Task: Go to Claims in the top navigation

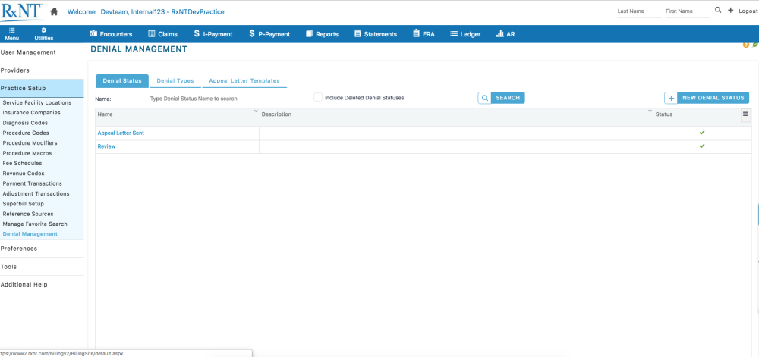Action: pos(162,34)
